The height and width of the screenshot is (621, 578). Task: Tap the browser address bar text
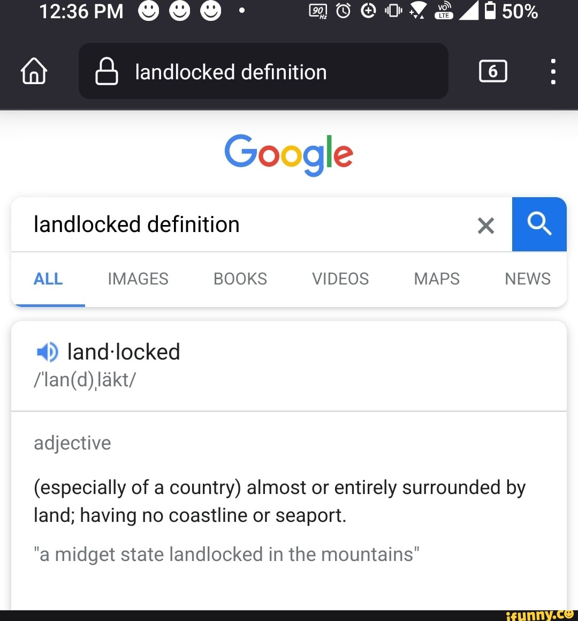231,72
